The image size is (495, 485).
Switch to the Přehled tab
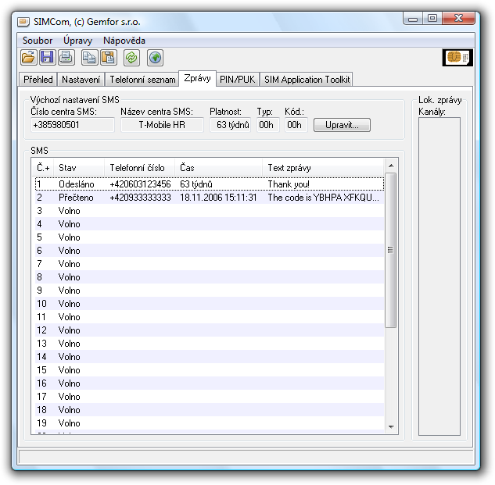(x=38, y=80)
